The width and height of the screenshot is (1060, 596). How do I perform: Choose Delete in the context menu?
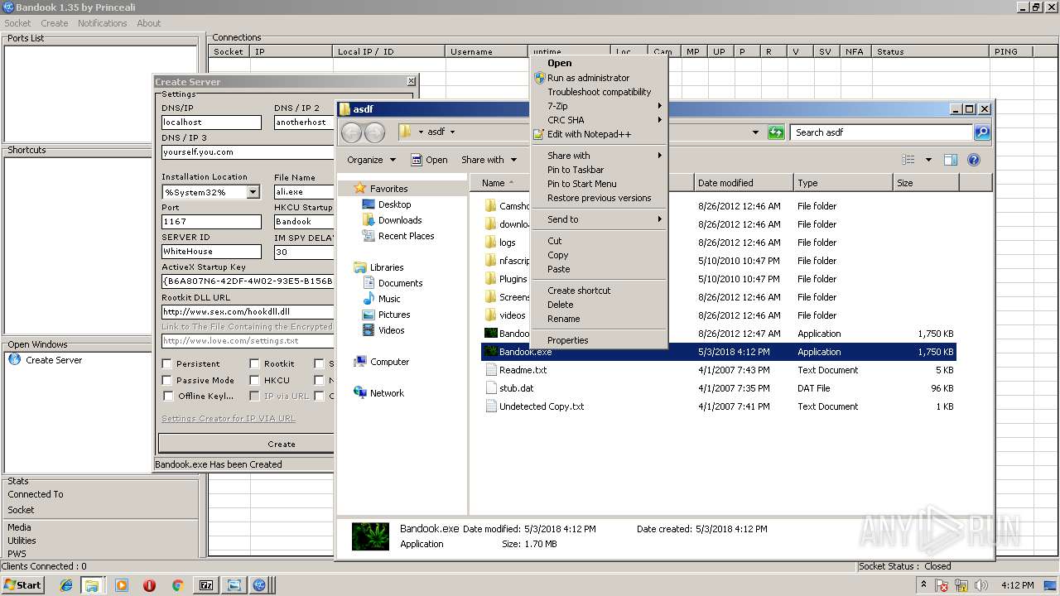coord(598,305)
